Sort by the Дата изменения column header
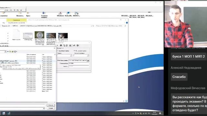 tap(31, 54)
